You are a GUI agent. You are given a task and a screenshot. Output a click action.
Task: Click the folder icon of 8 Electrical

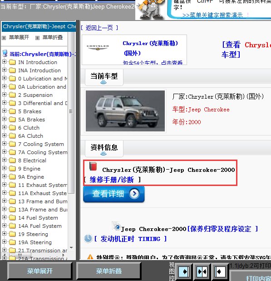(x=12, y=161)
